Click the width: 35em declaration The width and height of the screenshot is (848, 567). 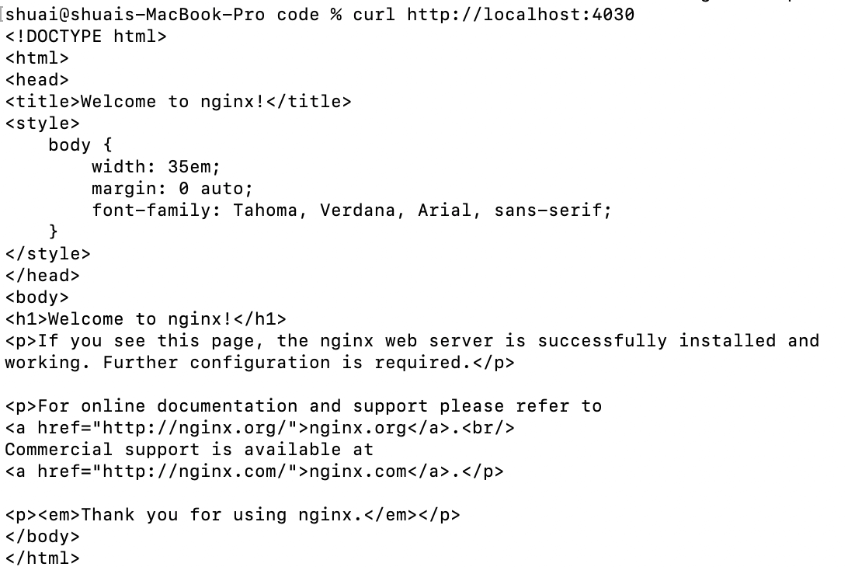pos(156,167)
